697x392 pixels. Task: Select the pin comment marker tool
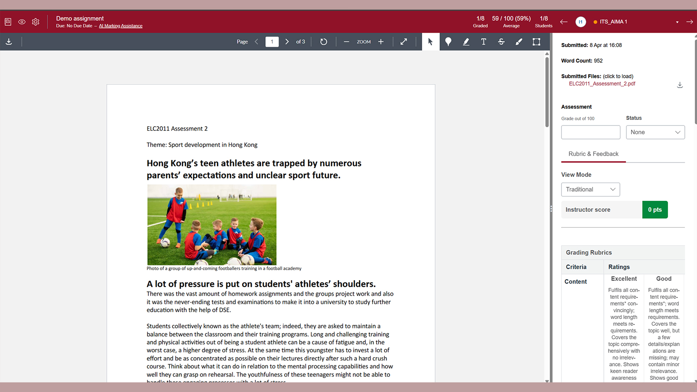point(448,42)
